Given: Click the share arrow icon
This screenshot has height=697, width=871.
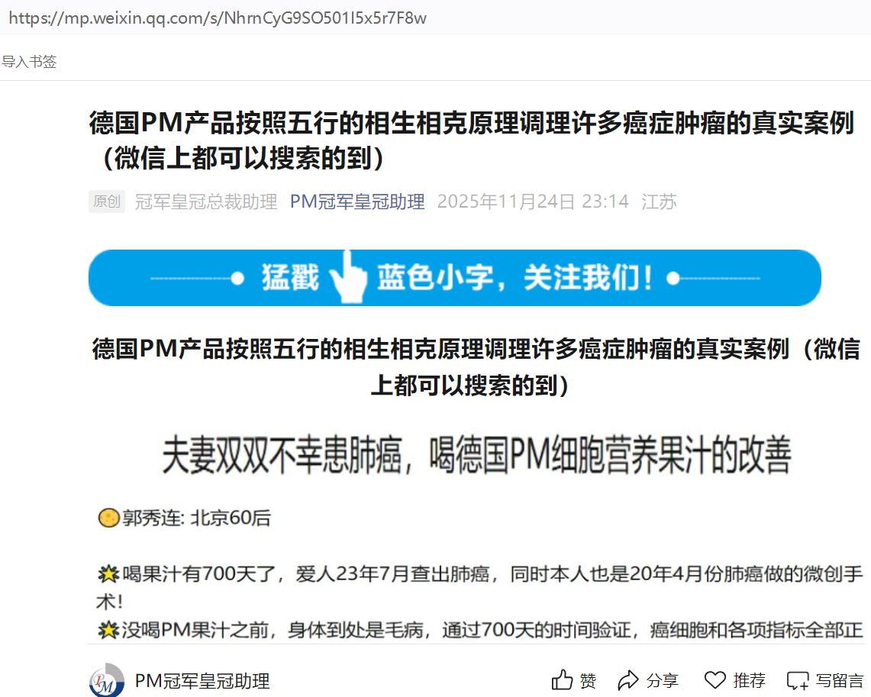Looking at the screenshot, I should 628,680.
